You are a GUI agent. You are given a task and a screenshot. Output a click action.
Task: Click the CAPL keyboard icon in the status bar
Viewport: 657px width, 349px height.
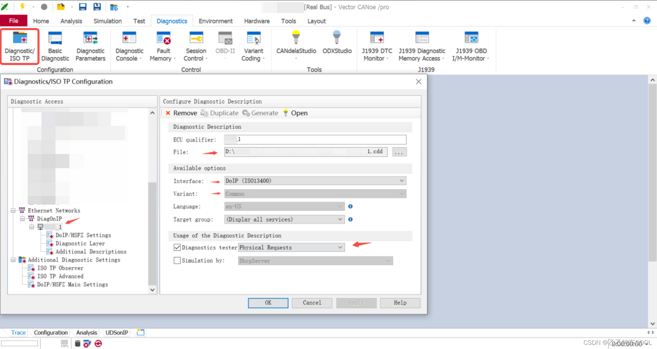point(64,343)
